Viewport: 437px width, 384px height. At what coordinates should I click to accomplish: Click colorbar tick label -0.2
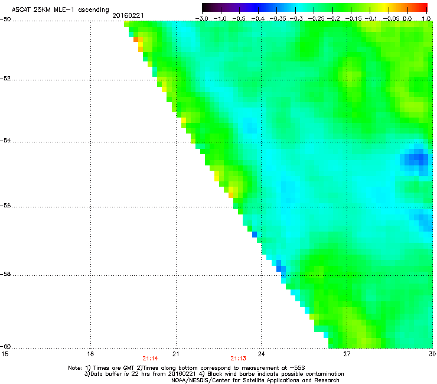click(334, 19)
